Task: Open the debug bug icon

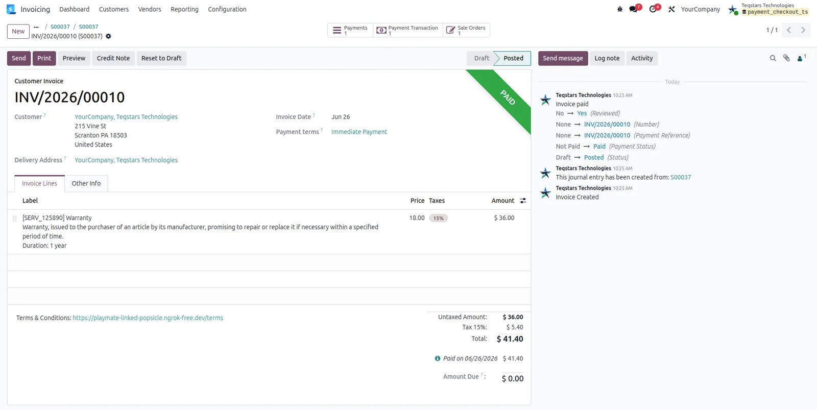Action: (620, 9)
